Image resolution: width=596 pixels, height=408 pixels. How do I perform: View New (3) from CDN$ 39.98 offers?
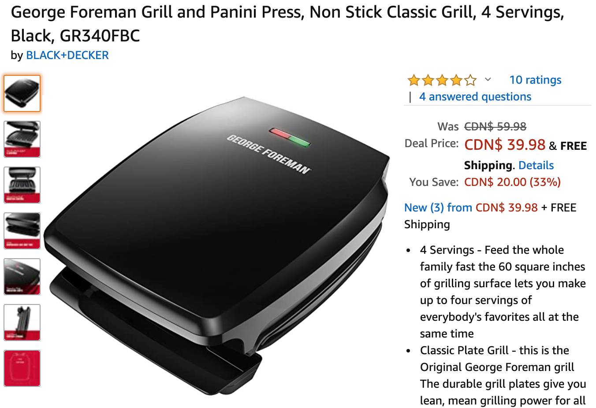point(471,208)
